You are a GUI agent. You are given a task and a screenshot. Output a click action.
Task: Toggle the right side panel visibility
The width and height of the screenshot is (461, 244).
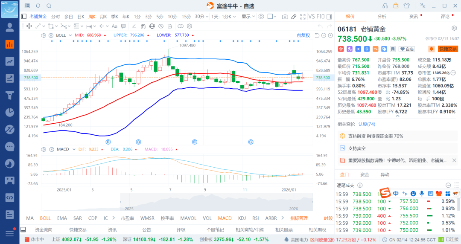pos(329,17)
